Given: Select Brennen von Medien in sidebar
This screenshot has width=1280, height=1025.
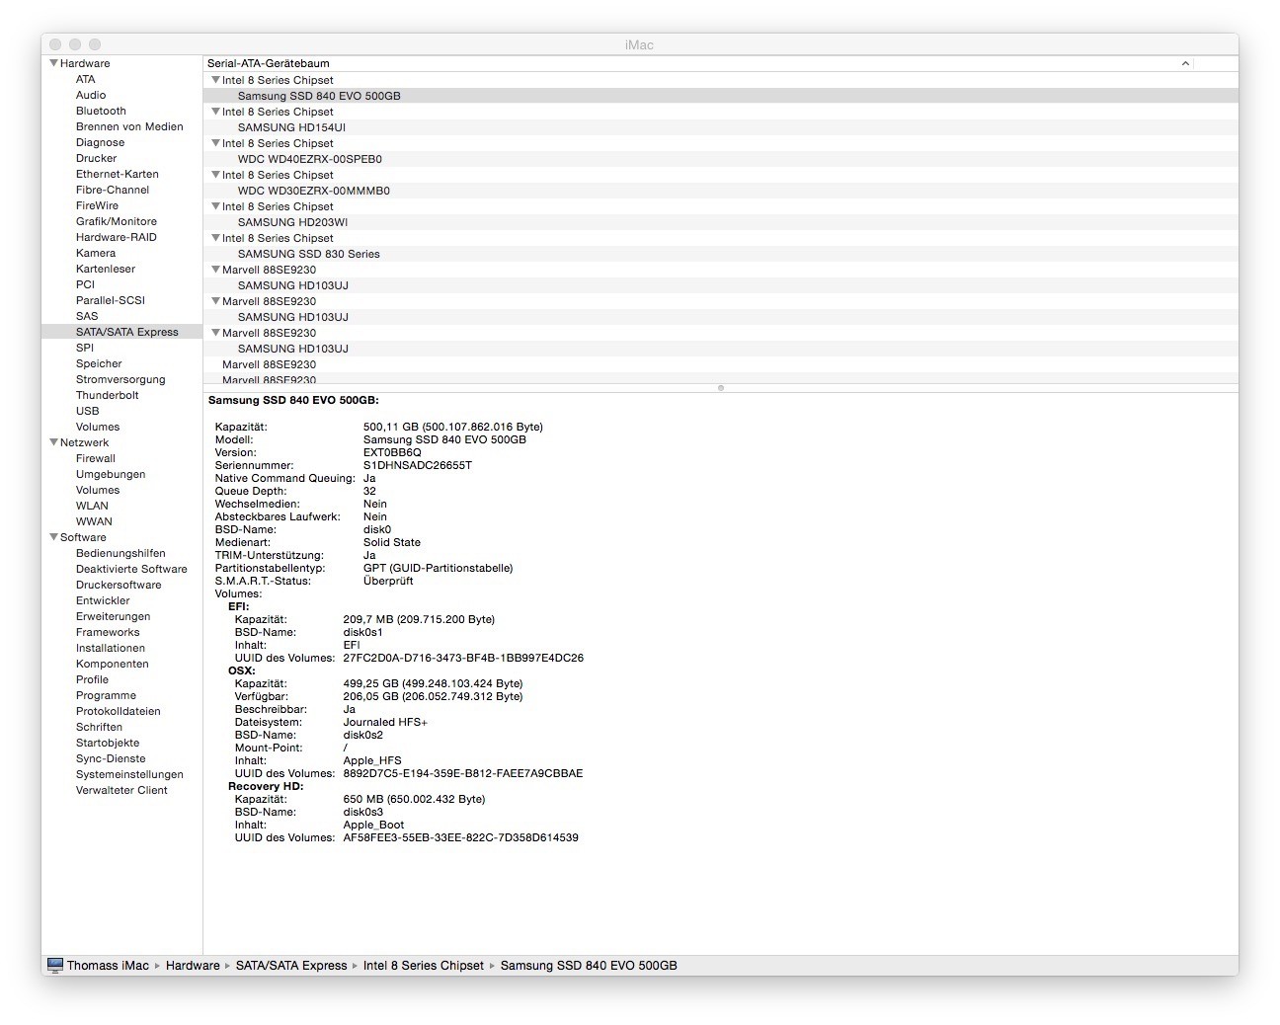Looking at the screenshot, I should pos(129,126).
